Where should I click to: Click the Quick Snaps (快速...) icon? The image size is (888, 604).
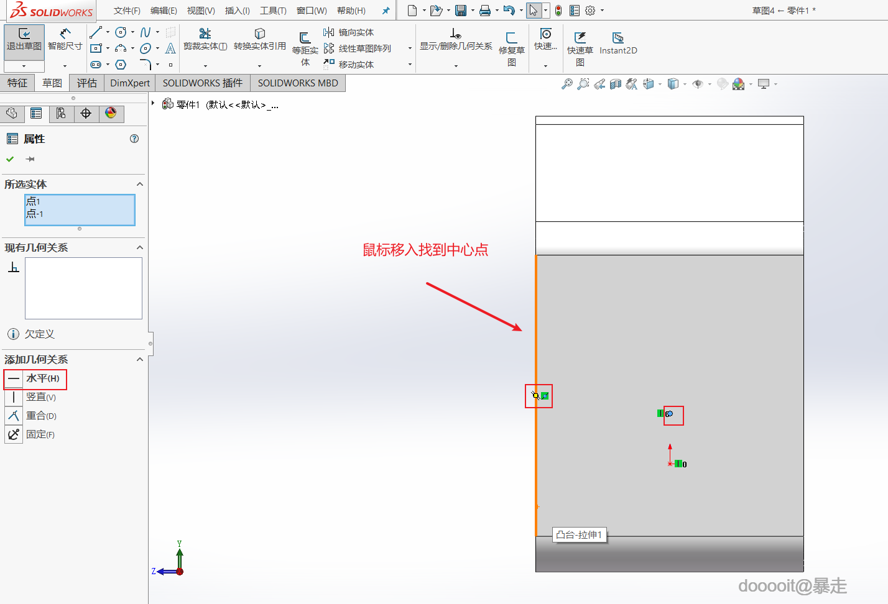pos(545,39)
